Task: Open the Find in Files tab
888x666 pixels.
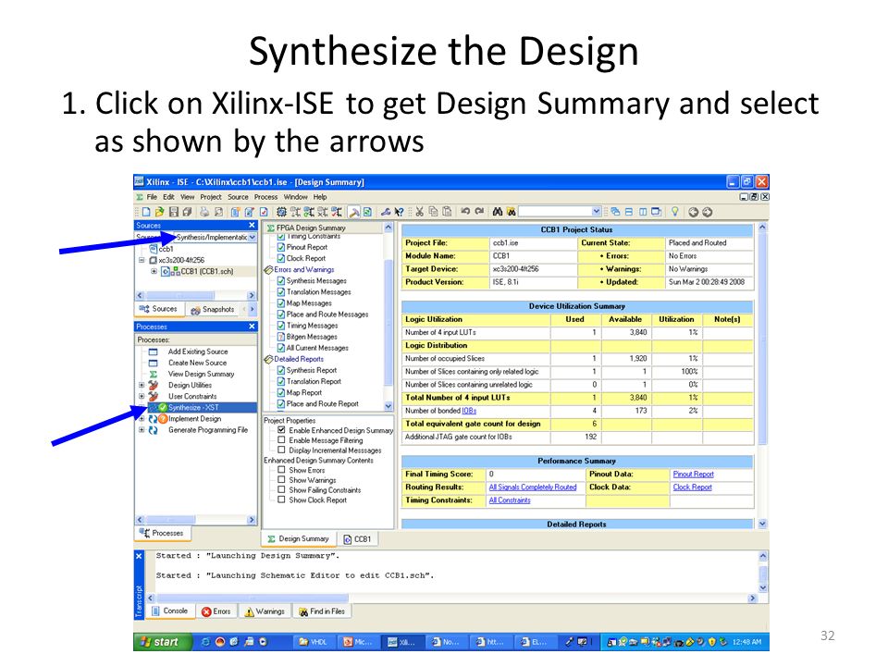Action: pyautogui.click(x=322, y=611)
